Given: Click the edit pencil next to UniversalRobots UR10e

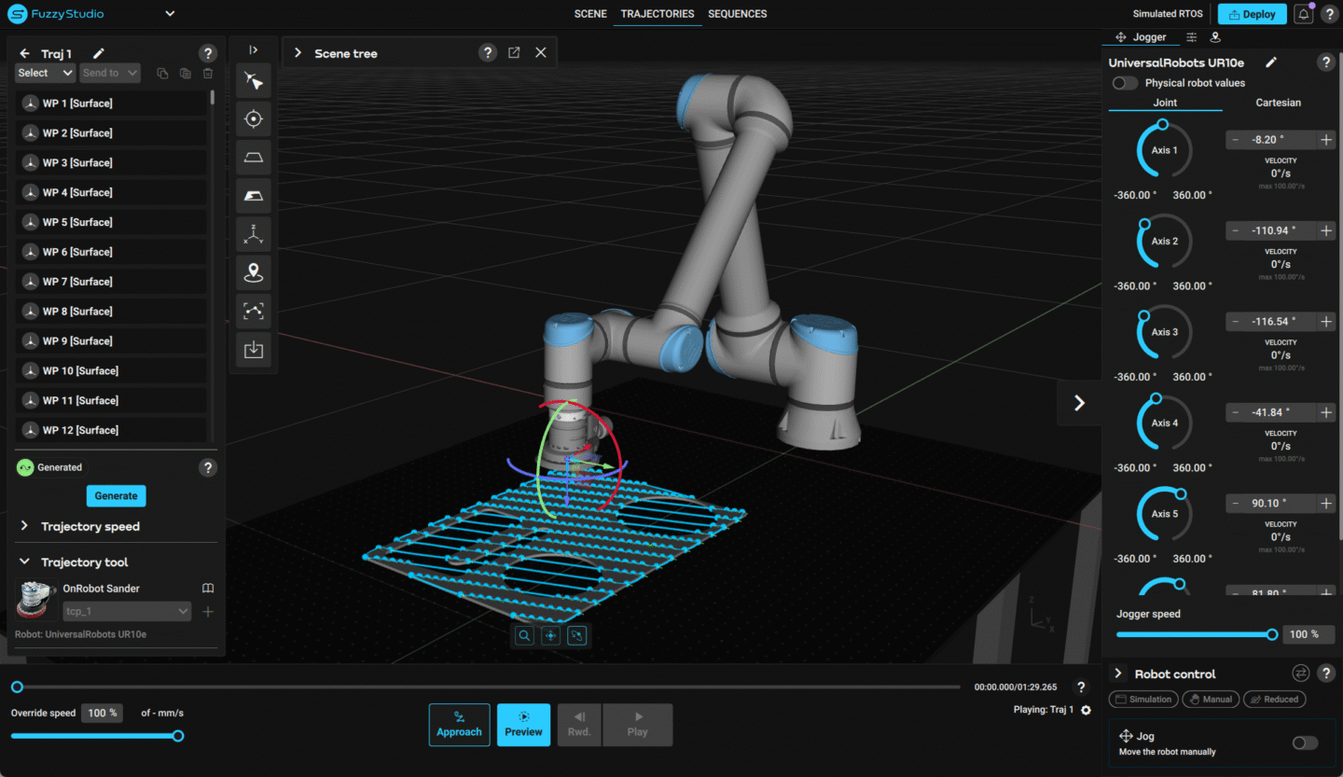Looking at the screenshot, I should [1270, 62].
